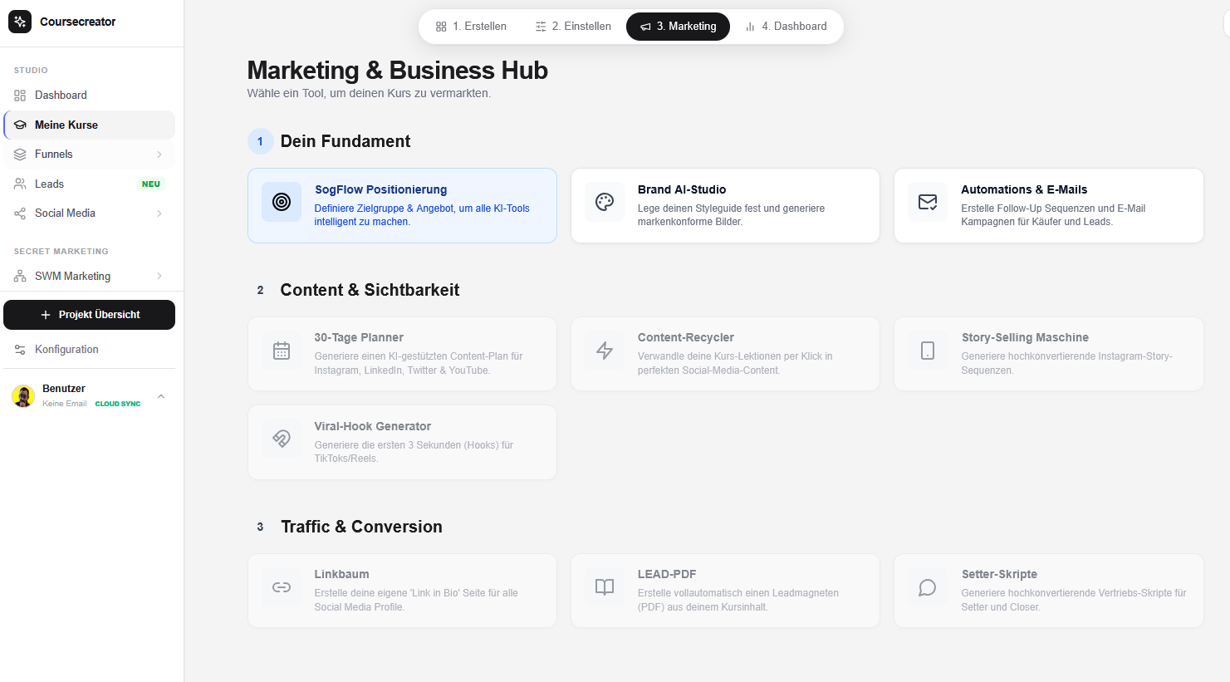Click the palette icon on Brand AI-Studio

point(605,202)
